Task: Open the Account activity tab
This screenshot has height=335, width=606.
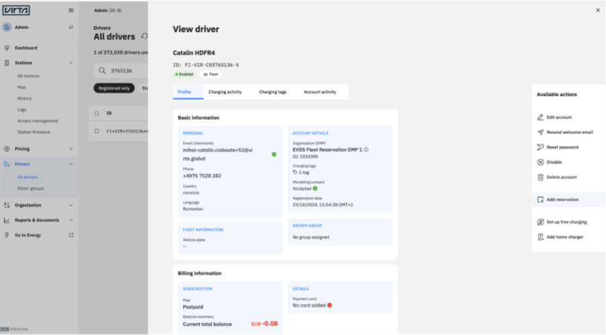Action: click(x=320, y=92)
